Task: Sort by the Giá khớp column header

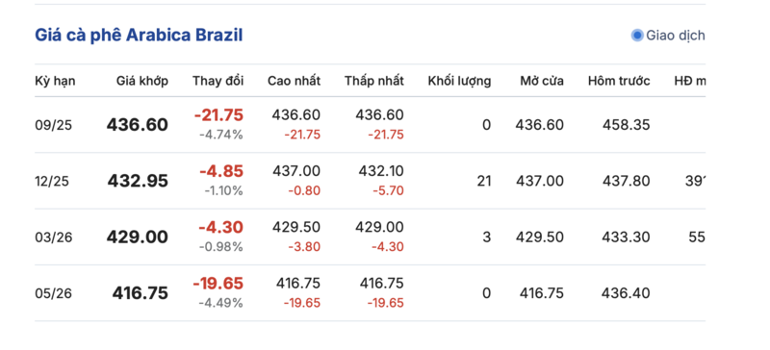Action: tap(142, 81)
